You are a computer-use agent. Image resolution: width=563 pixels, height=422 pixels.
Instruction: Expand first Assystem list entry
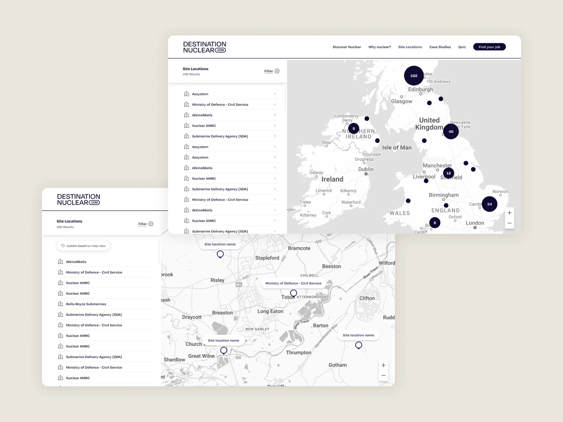point(275,94)
